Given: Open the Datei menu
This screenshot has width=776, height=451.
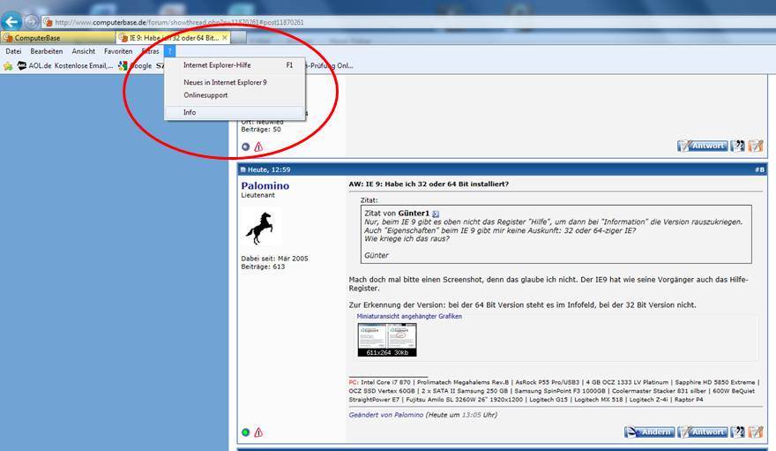Looking at the screenshot, I should [x=13, y=51].
